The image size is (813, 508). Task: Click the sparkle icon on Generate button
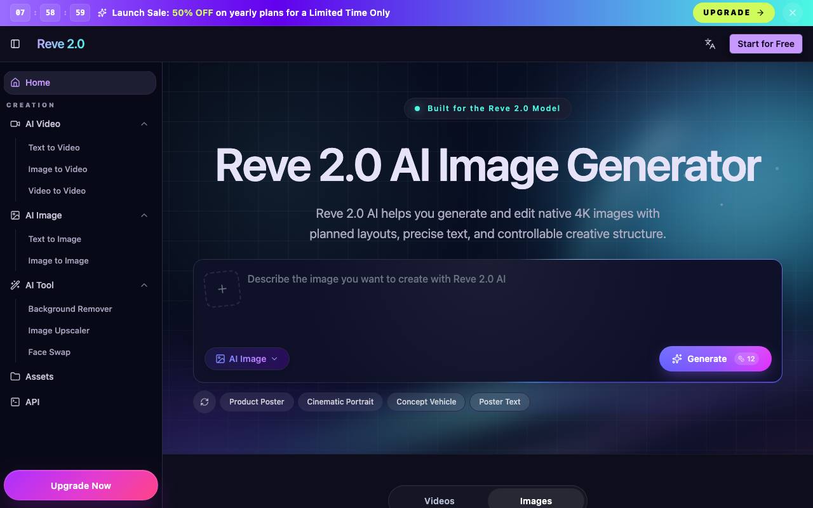point(677,359)
